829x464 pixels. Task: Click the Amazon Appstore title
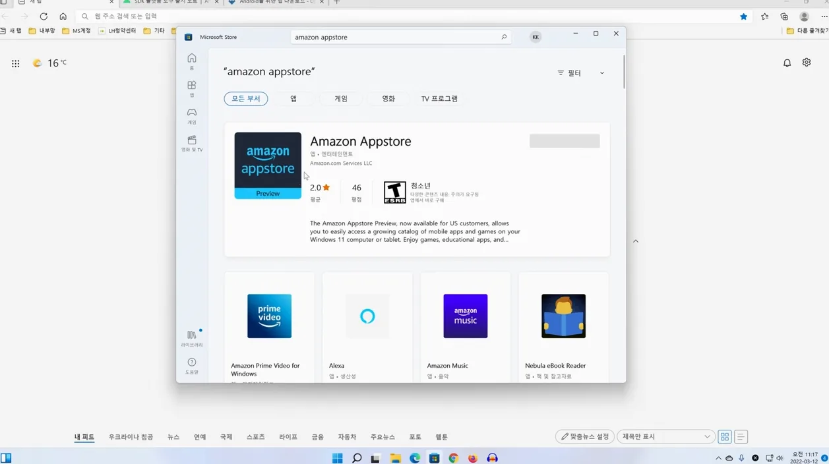click(361, 141)
